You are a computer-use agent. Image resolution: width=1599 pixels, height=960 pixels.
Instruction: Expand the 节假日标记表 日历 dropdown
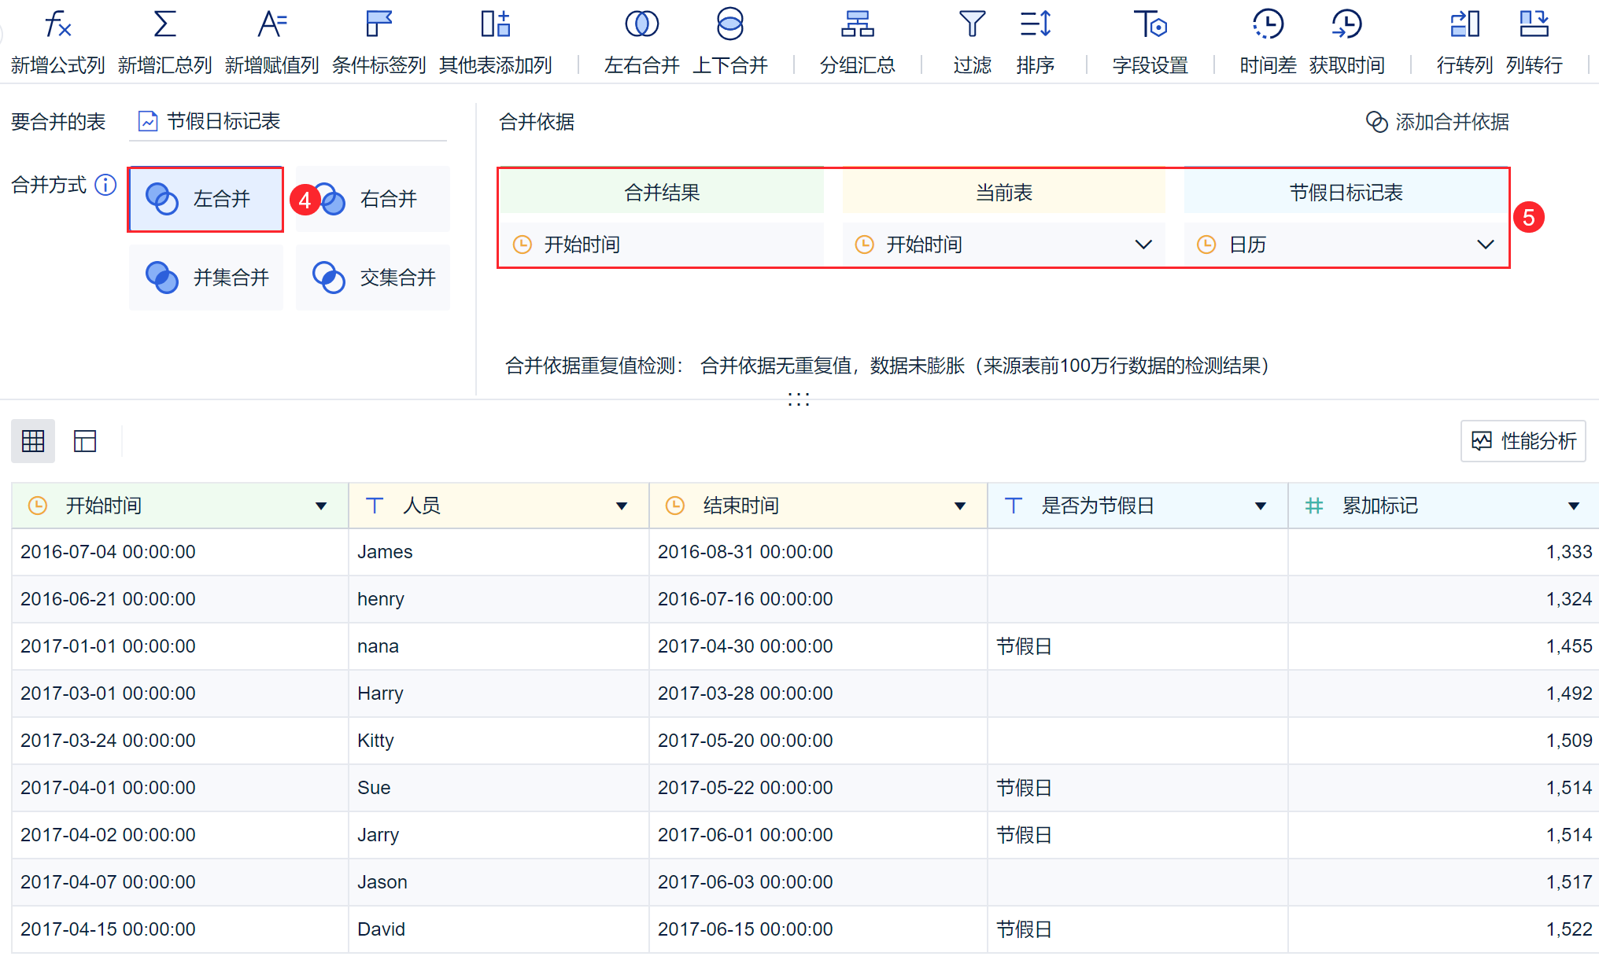[1485, 245]
